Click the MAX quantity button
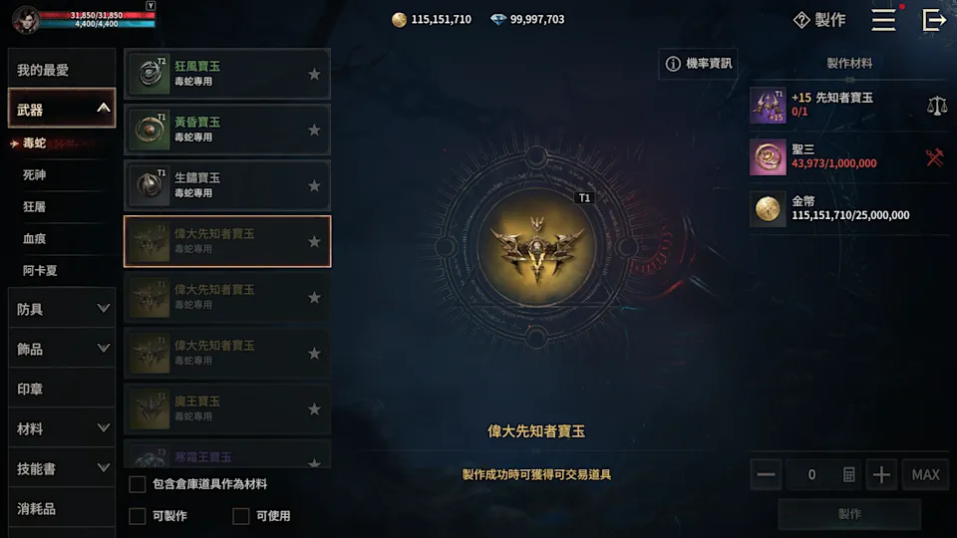The height and width of the screenshot is (538, 957). click(925, 474)
